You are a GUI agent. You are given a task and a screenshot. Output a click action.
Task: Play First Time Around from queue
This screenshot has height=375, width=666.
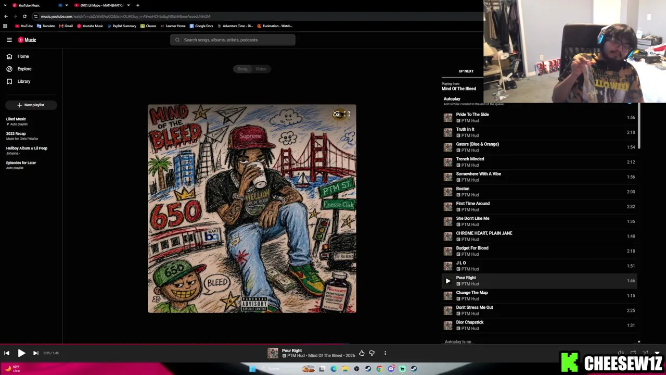(539, 207)
